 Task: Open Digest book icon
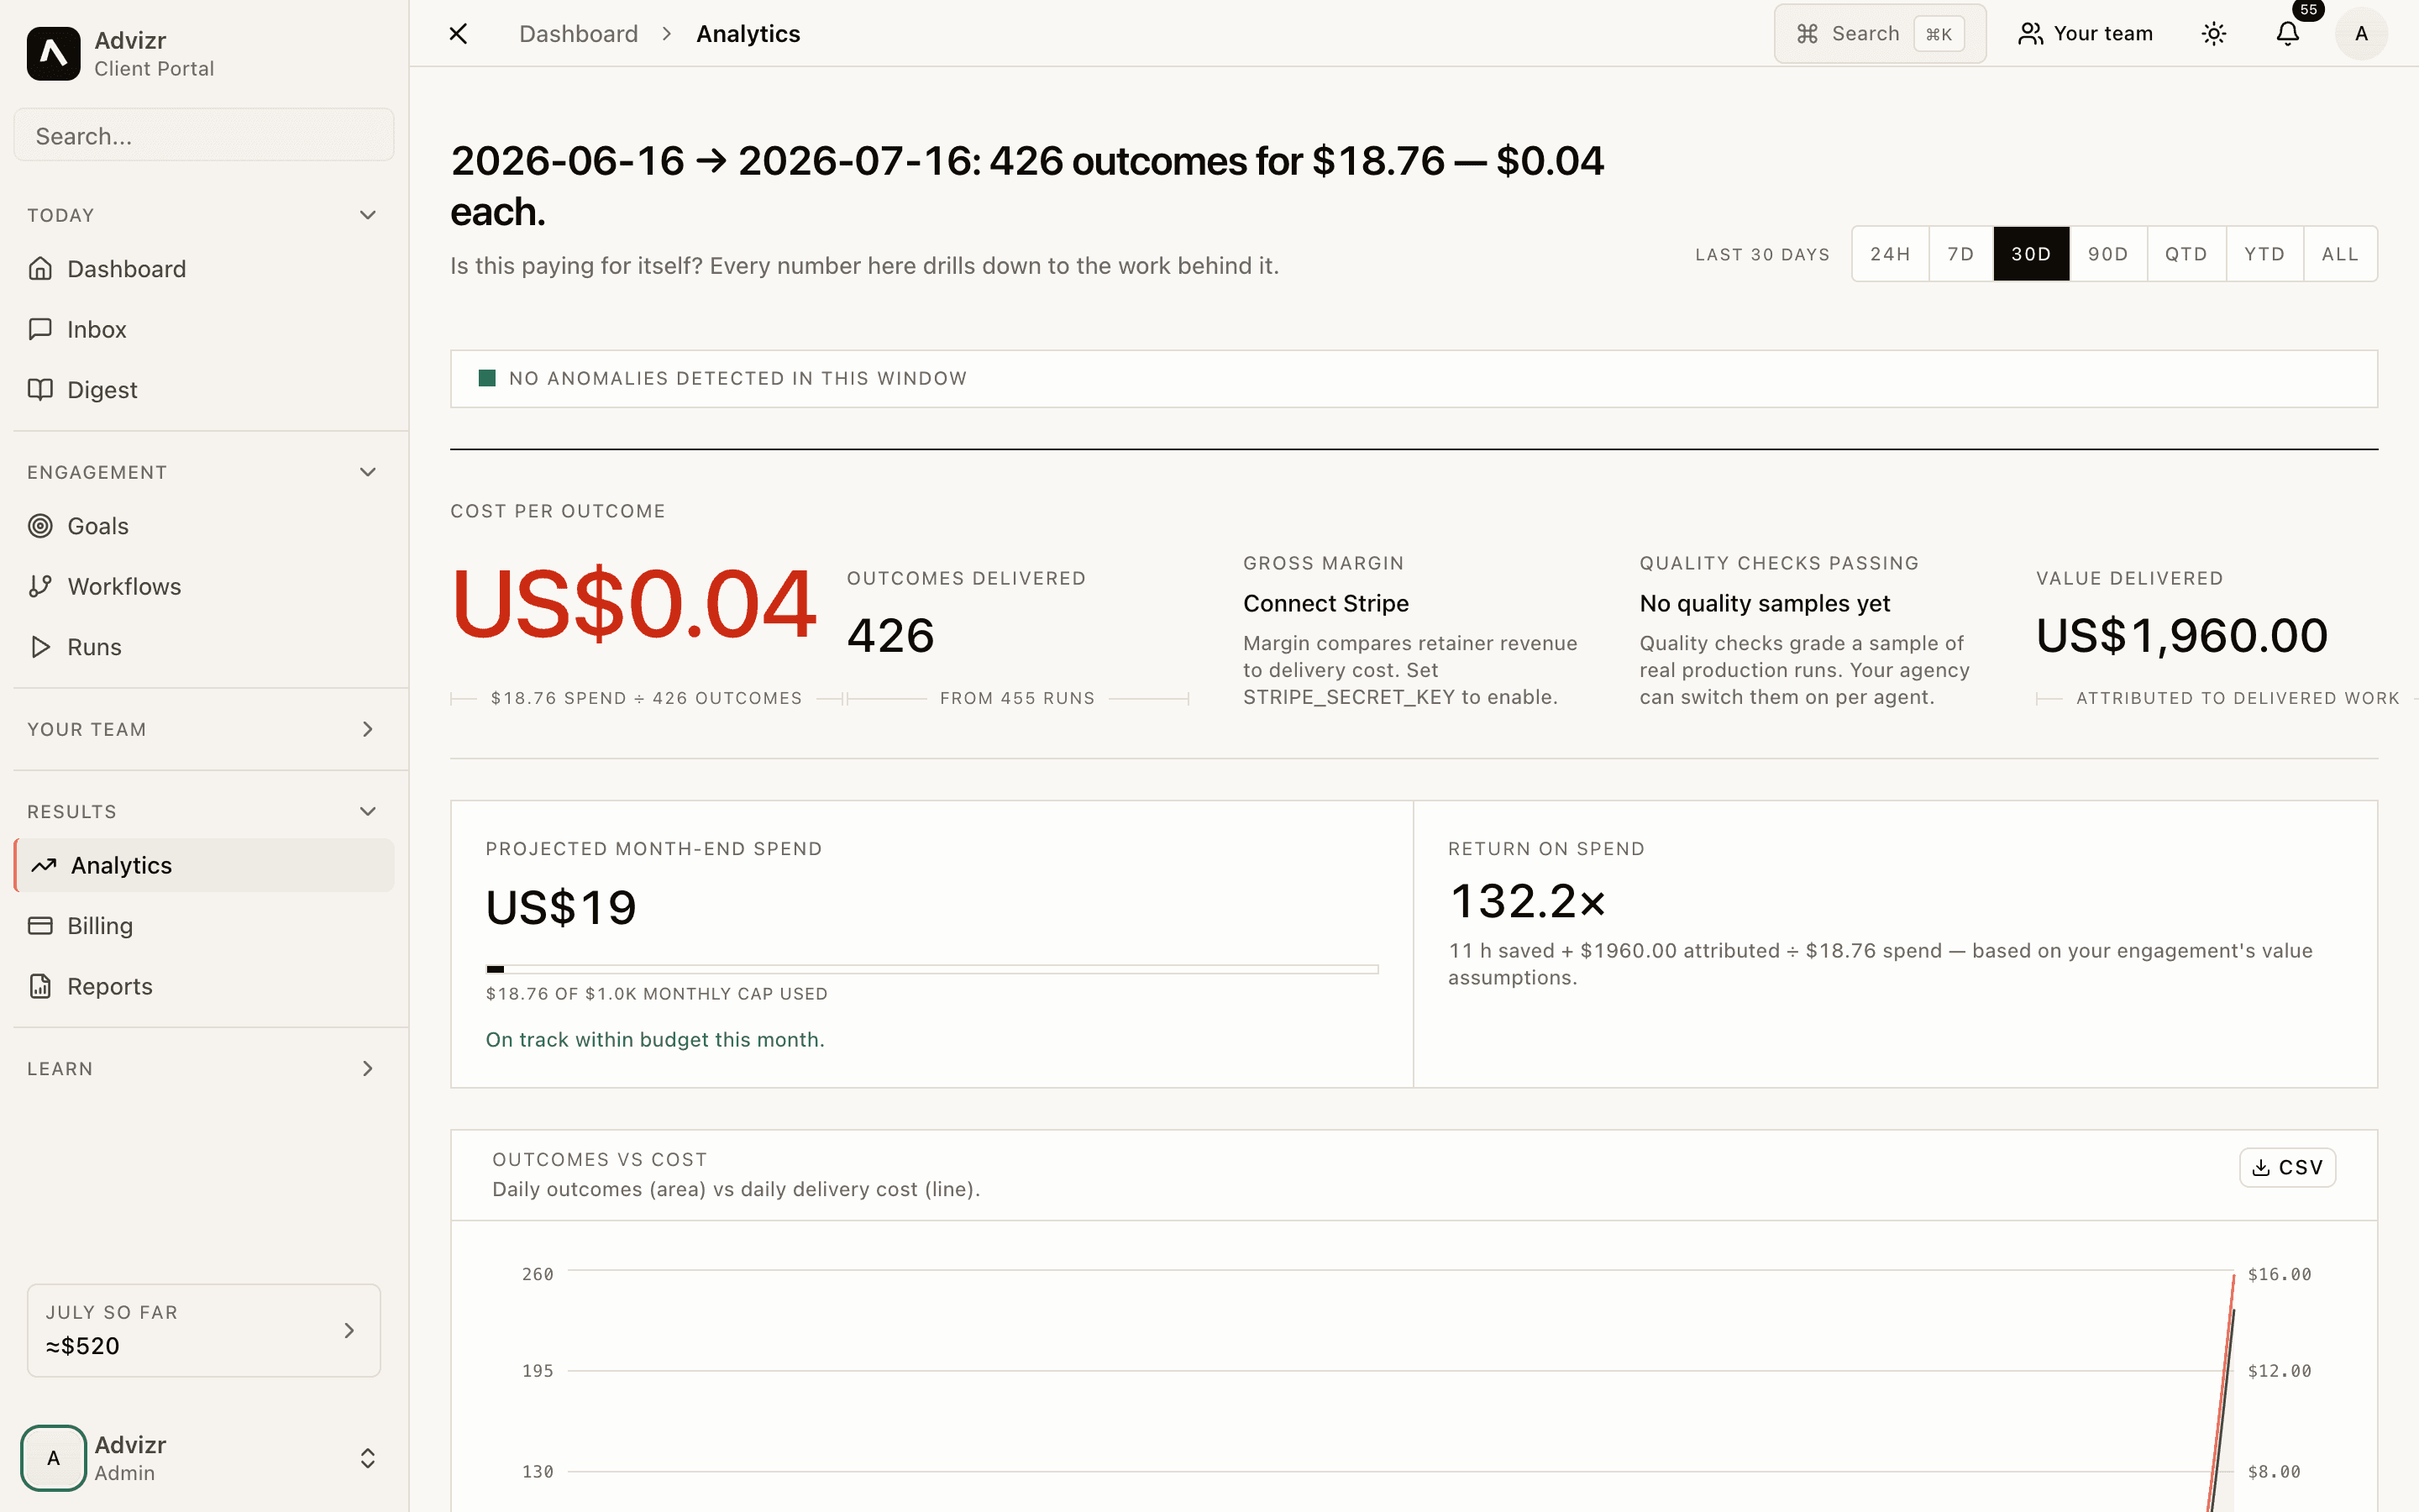tap(40, 390)
